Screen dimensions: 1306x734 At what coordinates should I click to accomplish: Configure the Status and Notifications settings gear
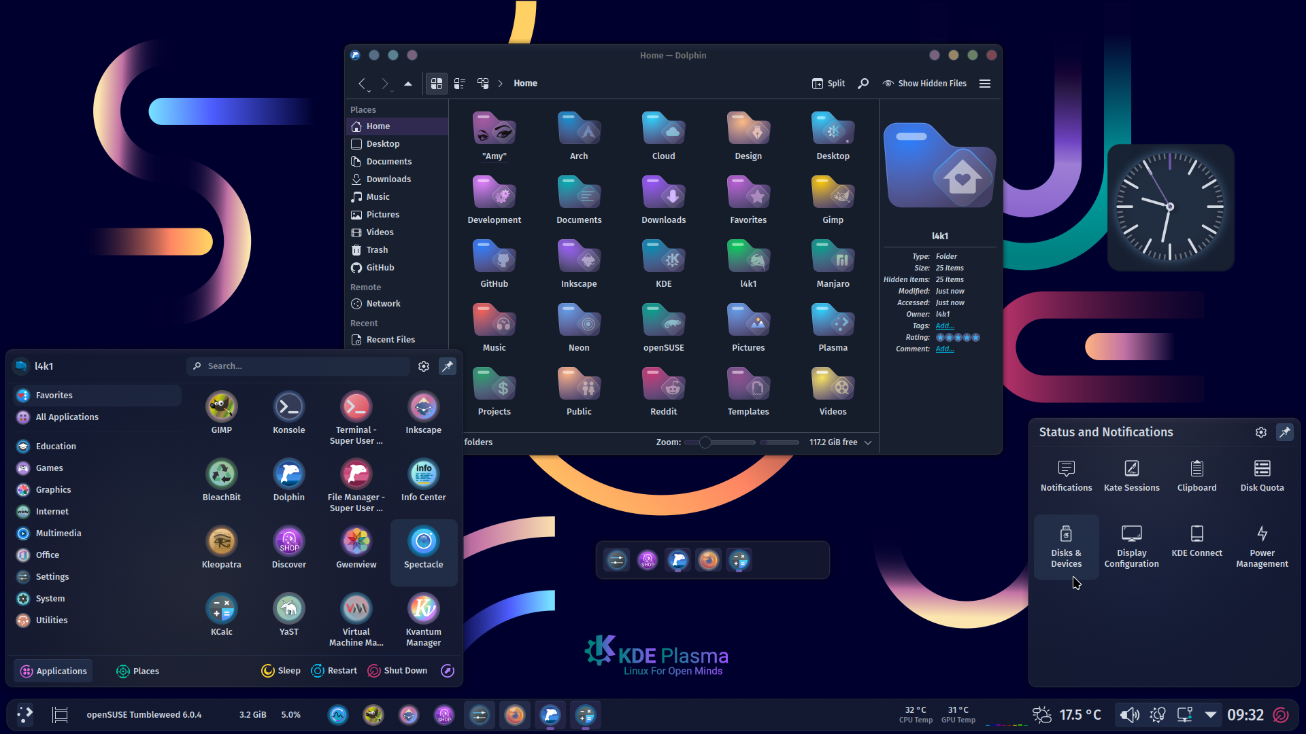coord(1260,432)
